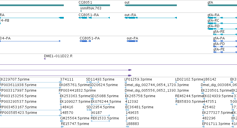The height and width of the screenshot is (128, 237).
Task: Select the gfA-RC transcript label
Action: (x=213, y=21)
